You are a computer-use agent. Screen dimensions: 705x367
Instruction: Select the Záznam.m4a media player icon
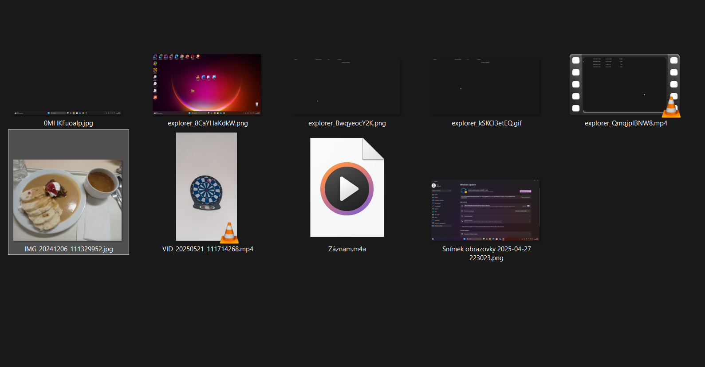[x=347, y=188]
